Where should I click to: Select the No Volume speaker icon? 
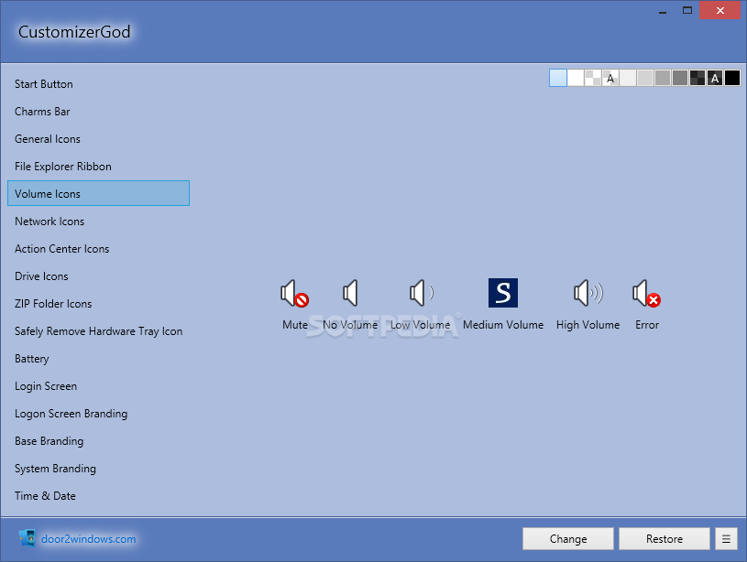350,293
